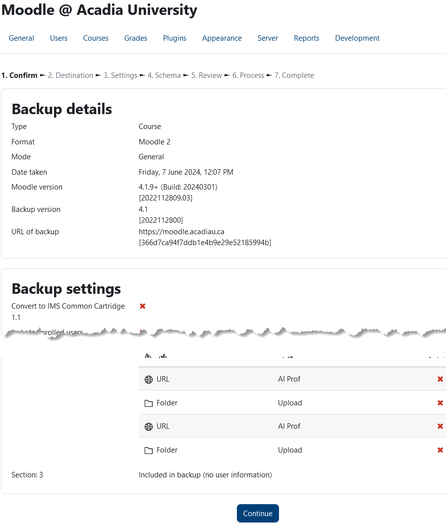Click the red X in the first AI Prof row
The width and height of the screenshot is (446, 526).
click(440, 379)
